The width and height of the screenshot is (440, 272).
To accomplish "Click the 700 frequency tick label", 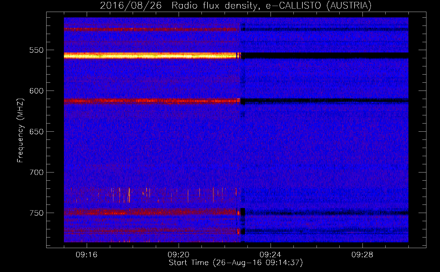I will [x=36, y=172].
